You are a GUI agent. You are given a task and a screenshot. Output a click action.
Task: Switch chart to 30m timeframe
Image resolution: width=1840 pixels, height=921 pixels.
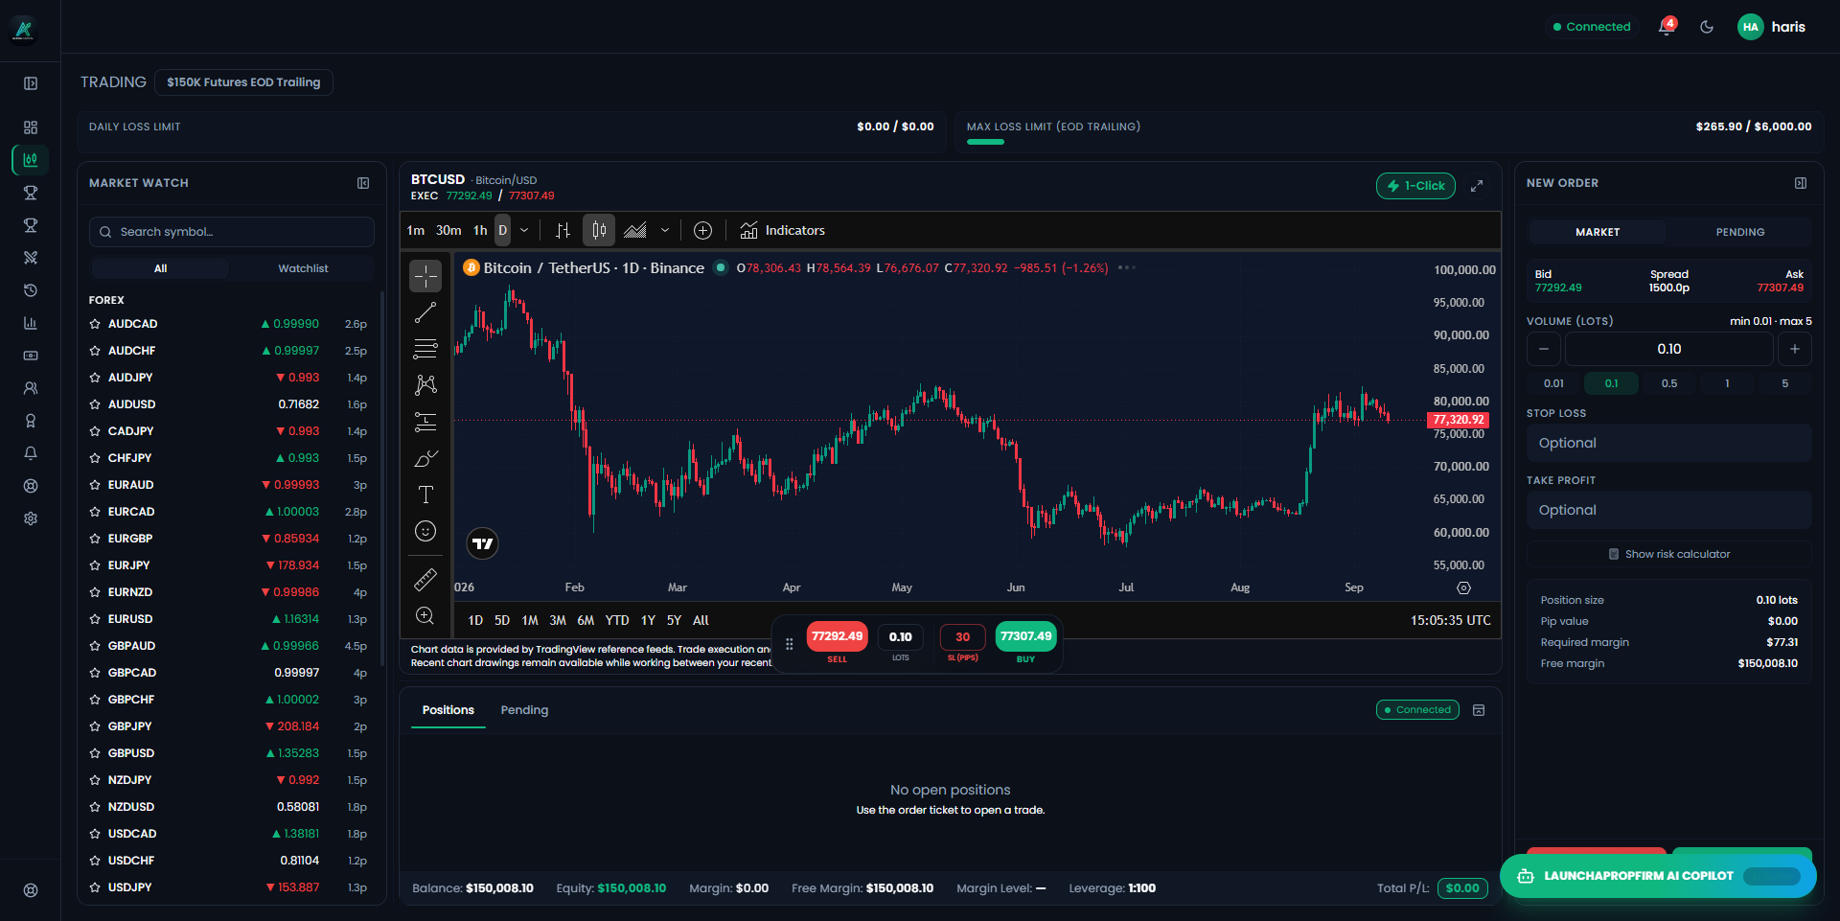pos(448,230)
